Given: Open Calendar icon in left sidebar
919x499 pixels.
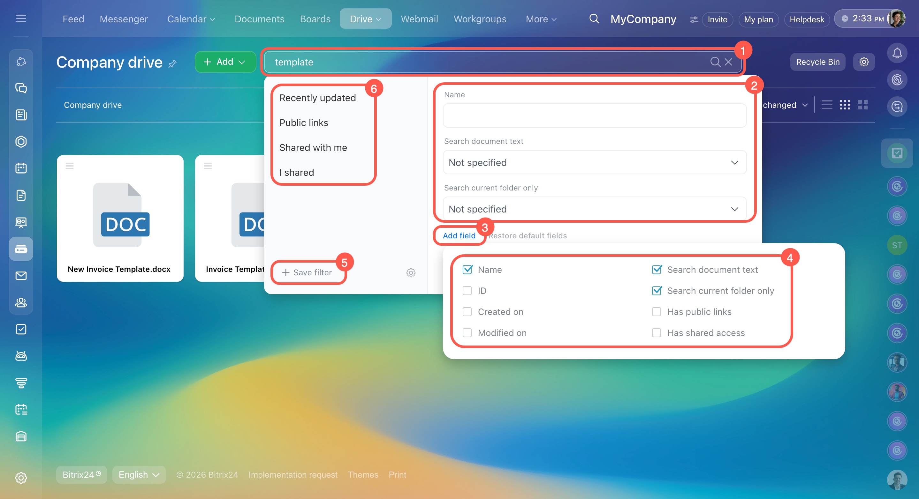Looking at the screenshot, I should (21, 168).
